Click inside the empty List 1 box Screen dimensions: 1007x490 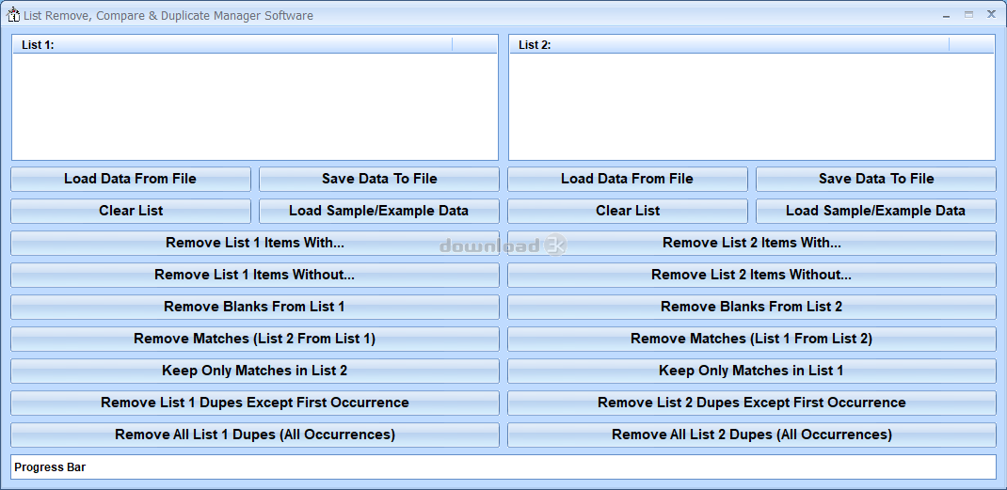(255, 106)
